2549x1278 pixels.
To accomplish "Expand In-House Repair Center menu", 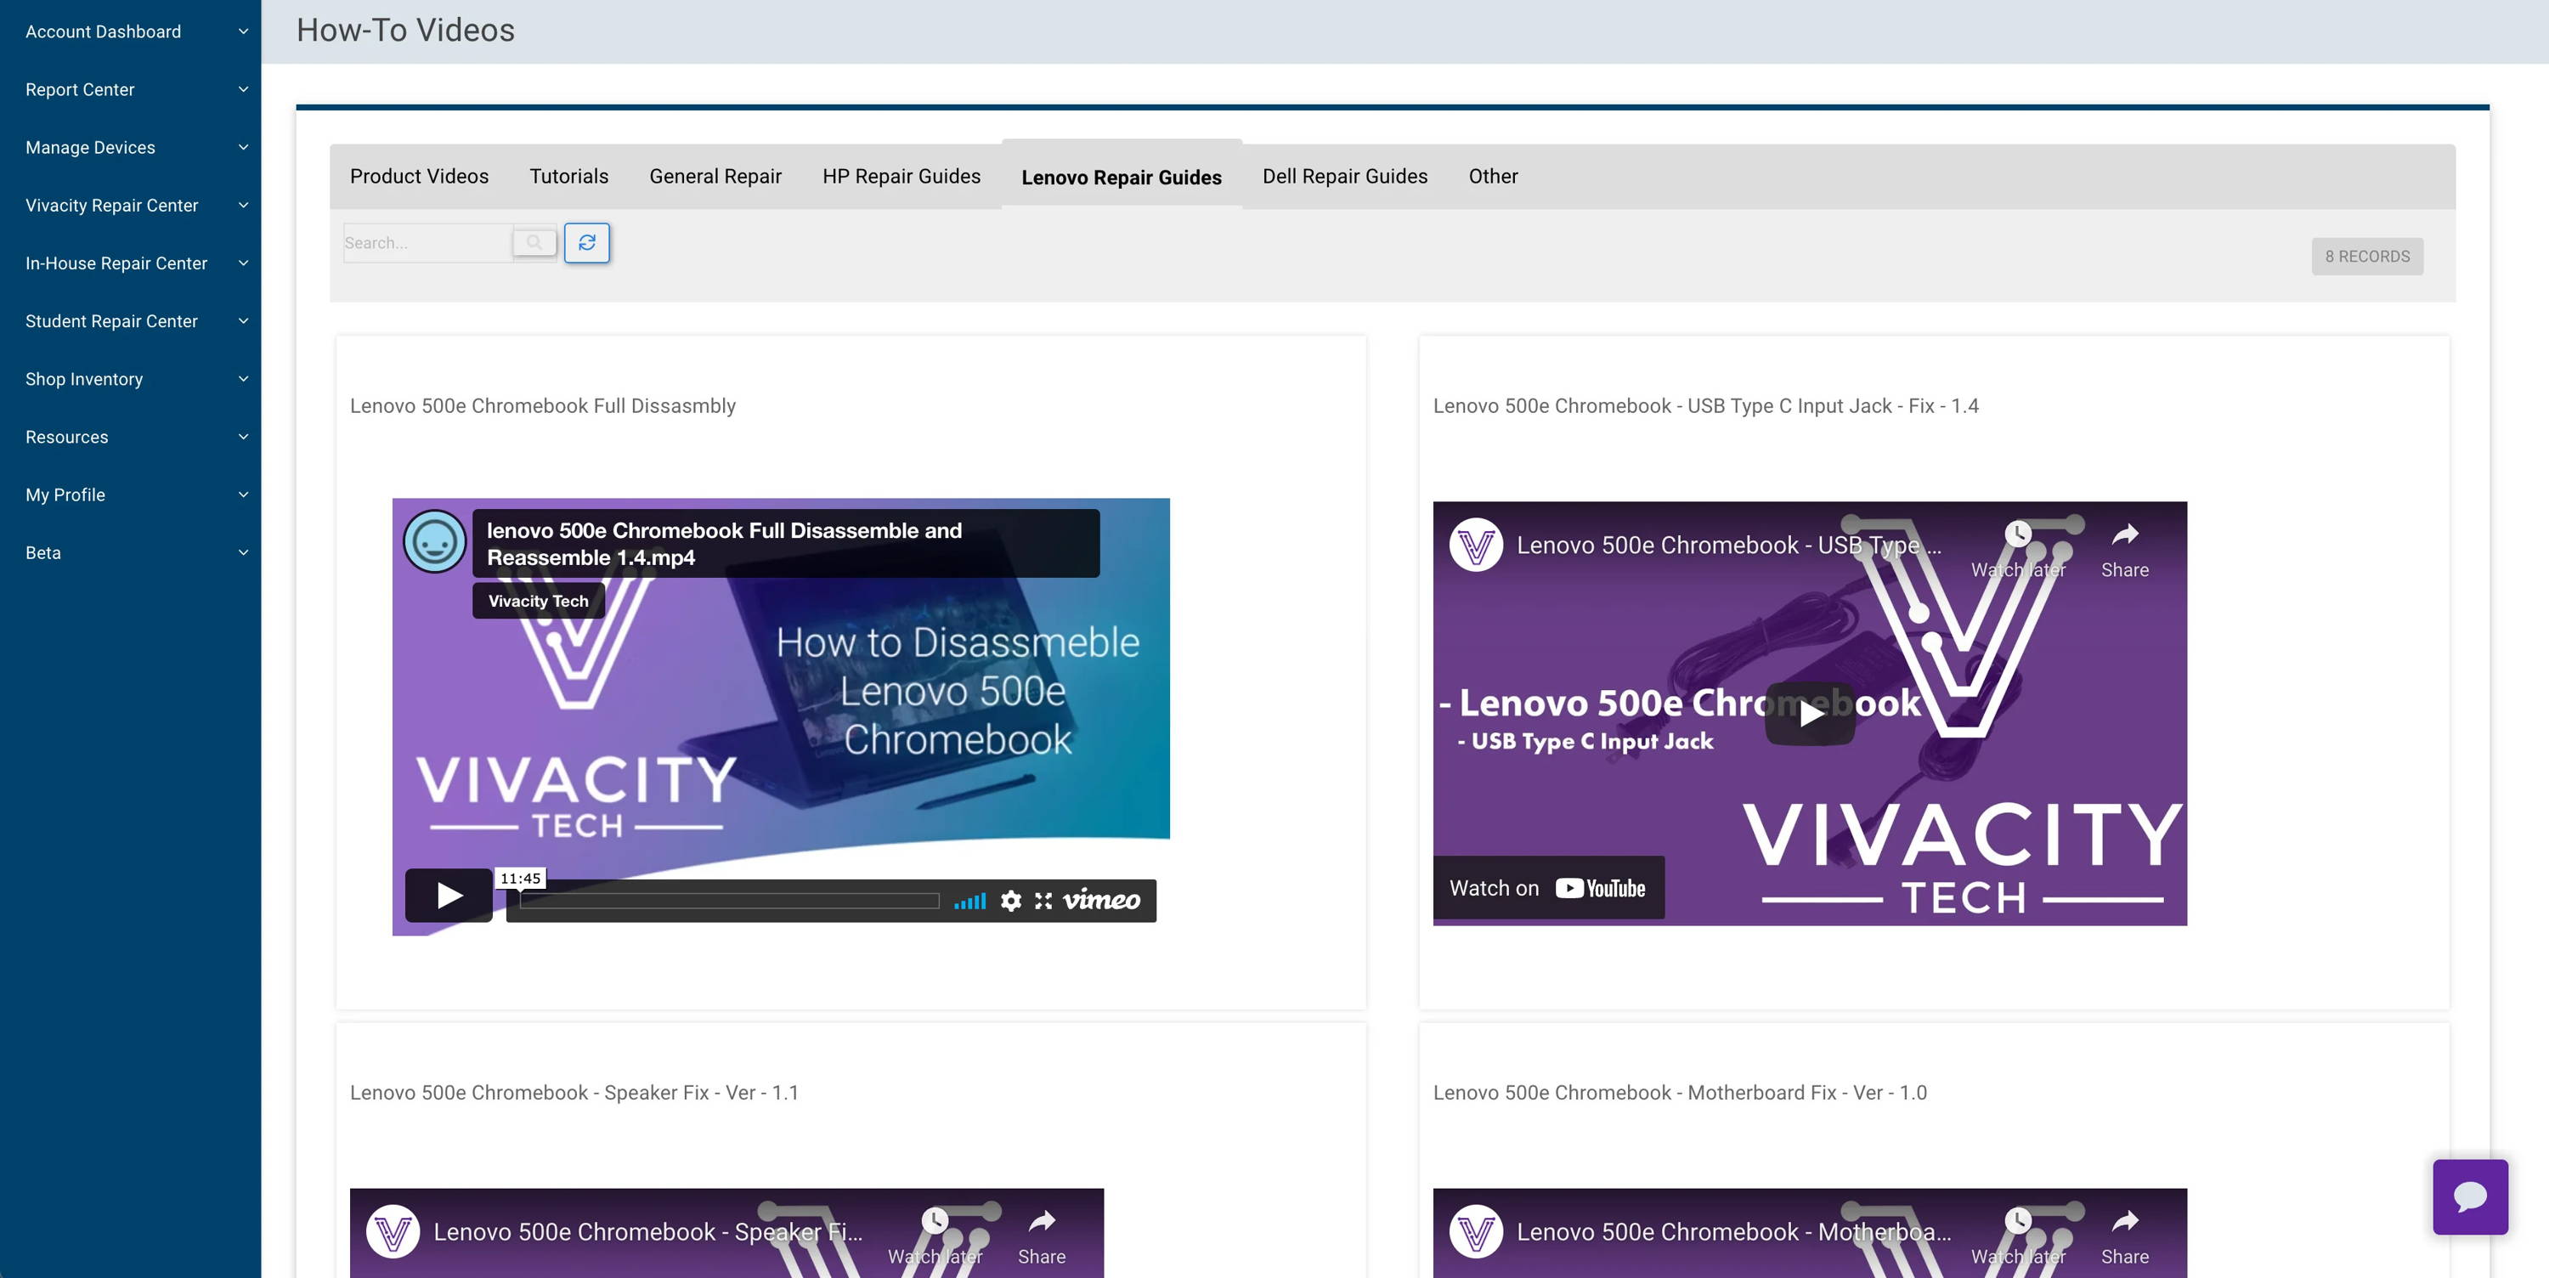I will click(x=131, y=263).
